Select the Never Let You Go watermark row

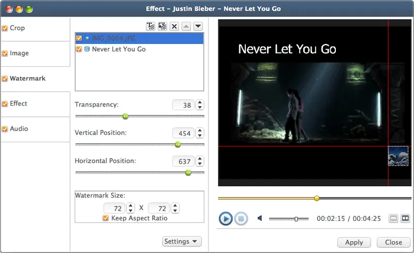[x=139, y=49]
